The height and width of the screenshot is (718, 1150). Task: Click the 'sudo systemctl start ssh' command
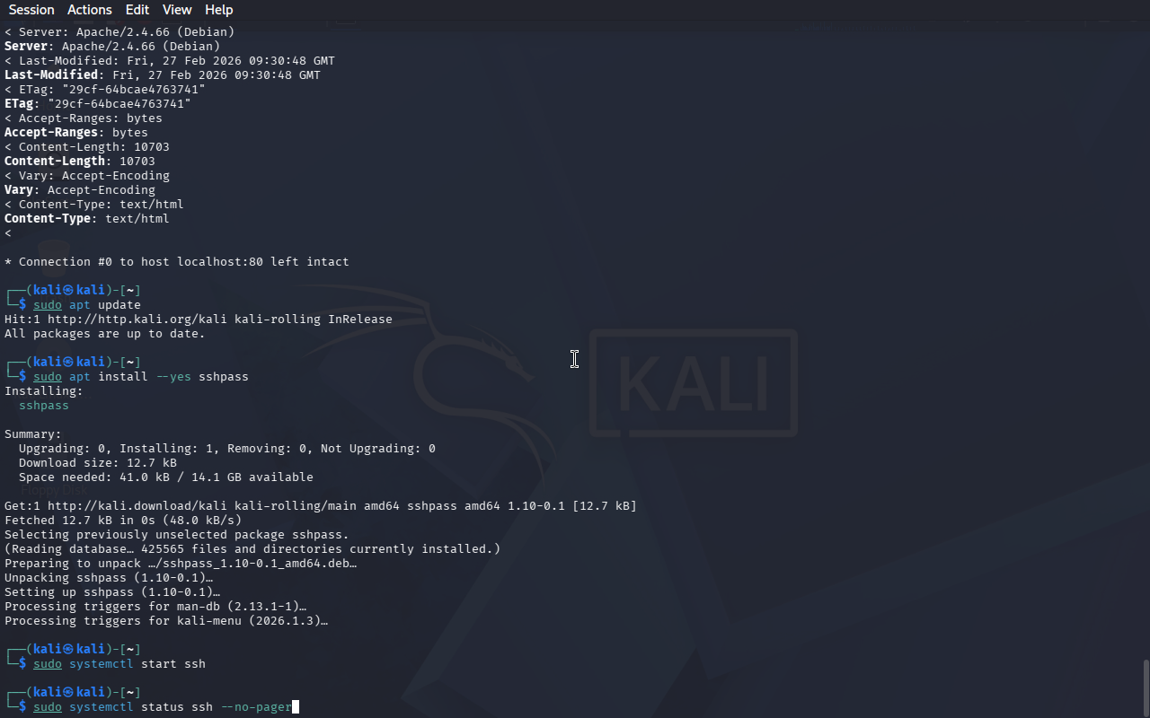point(119,664)
